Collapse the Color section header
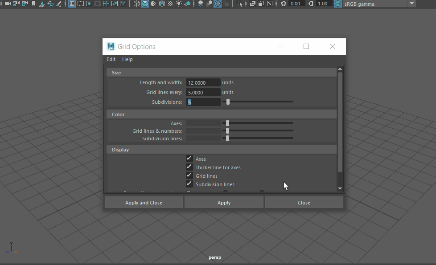436x265 pixels. 221,114
